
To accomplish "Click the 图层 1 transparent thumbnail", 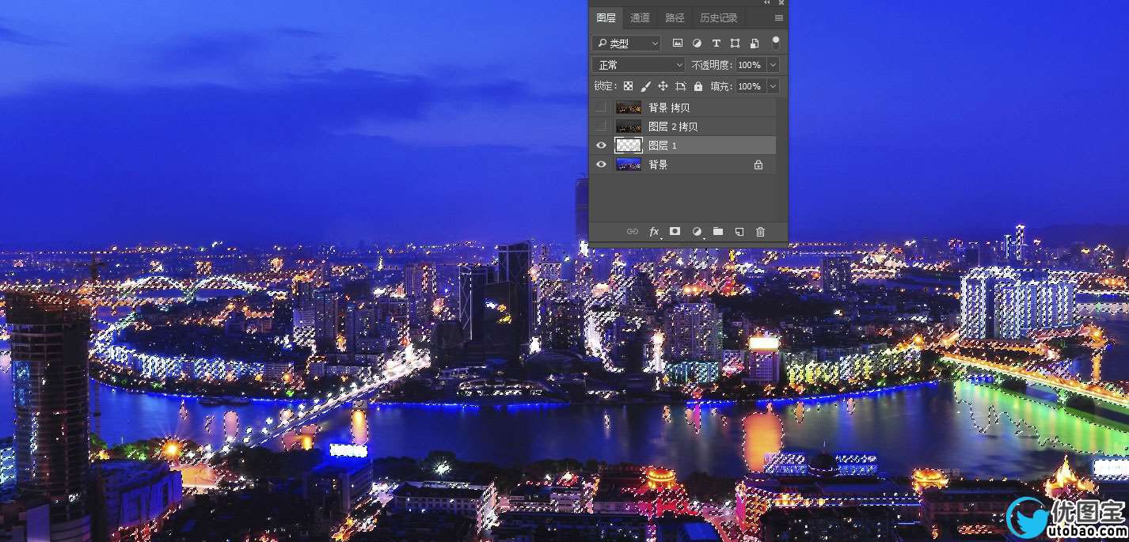I will click(x=629, y=145).
